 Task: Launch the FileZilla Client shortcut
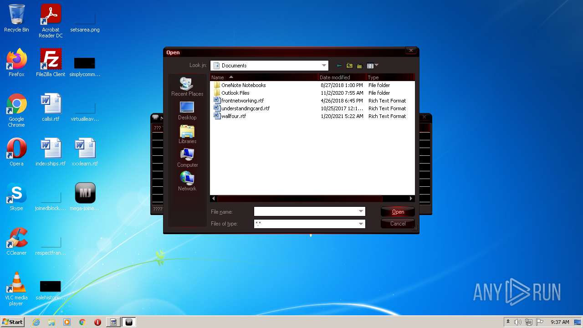point(51,63)
